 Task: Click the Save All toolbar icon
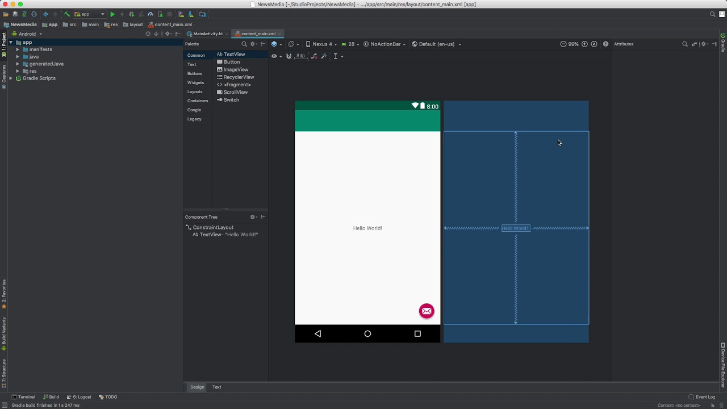point(15,14)
